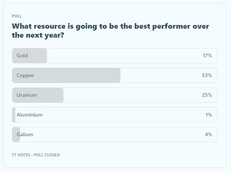Click the Poll Closed status text
Viewport: 231px width, 172px height.
click(x=47, y=155)
